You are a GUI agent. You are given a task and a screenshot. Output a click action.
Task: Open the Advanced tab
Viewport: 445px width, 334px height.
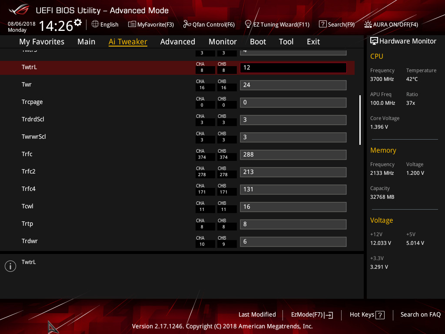click(x=178, y=42)
